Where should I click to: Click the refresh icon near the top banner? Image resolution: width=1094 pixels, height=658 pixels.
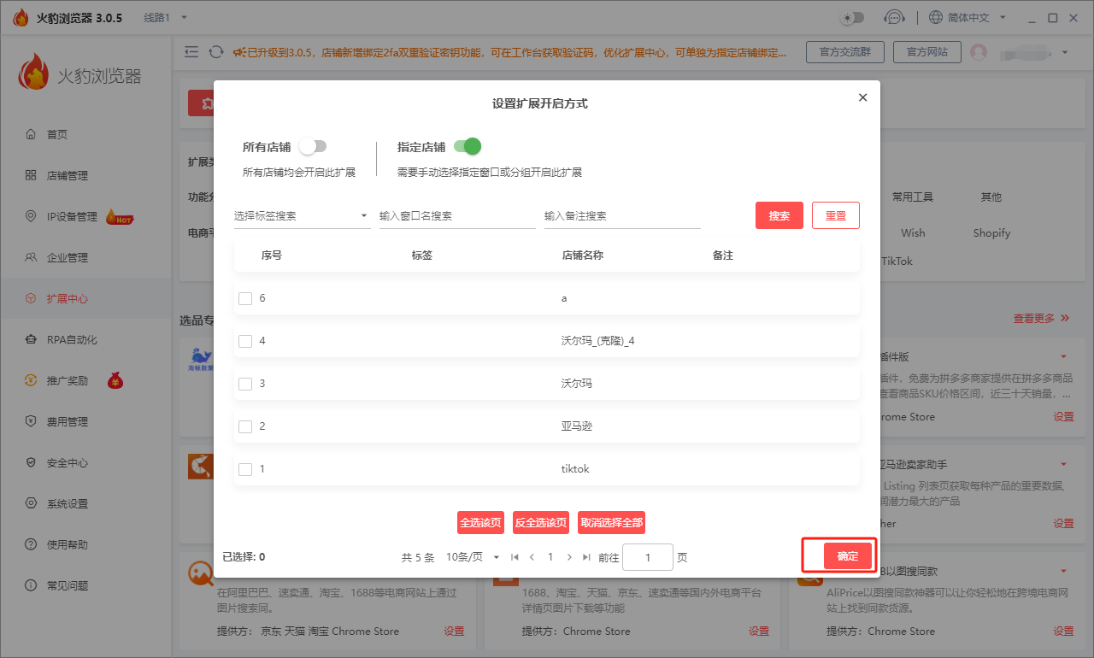coord(215,51)
